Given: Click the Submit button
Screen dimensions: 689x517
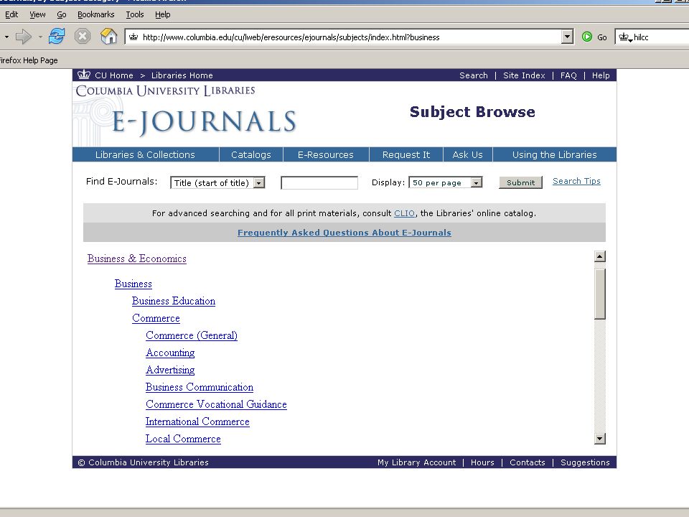Looking at the screenshot, I should 521,182.
